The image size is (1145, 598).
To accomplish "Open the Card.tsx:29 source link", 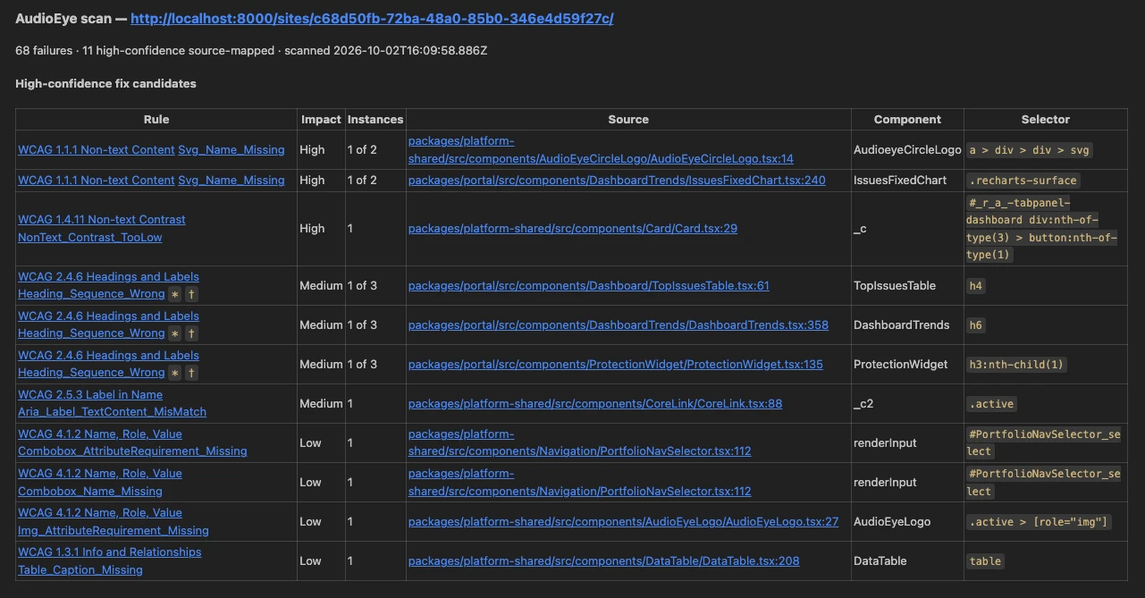I will point(573,228).
